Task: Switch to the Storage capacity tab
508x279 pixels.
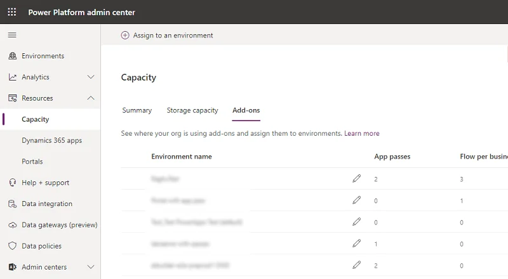Action: point(192,110)
